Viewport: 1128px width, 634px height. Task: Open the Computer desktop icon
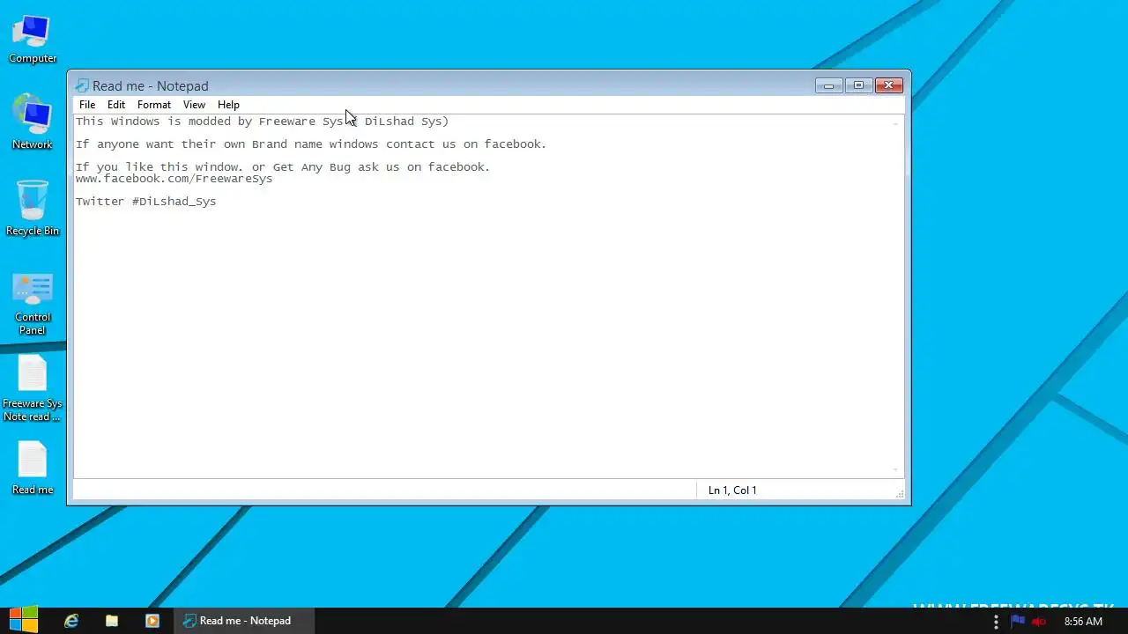tap(33, 39)
